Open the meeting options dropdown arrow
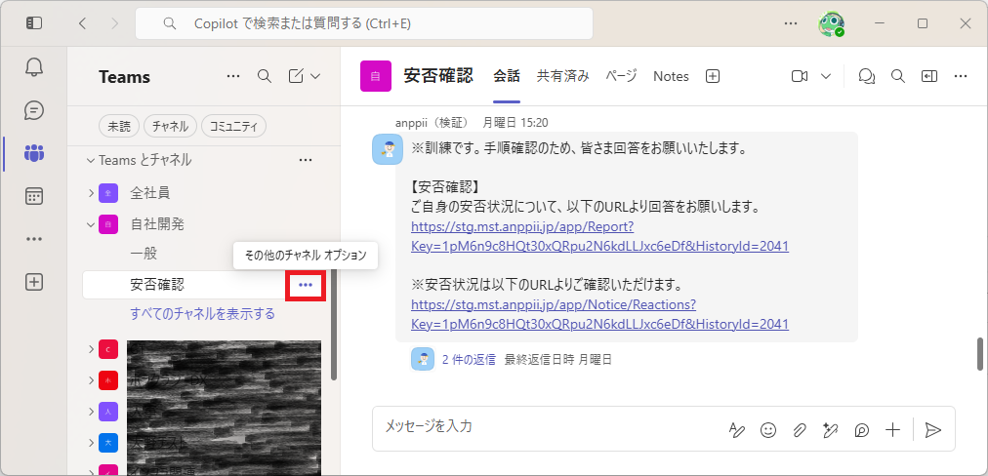The width and height of the screenshot is (988, 476). (826, 76)
